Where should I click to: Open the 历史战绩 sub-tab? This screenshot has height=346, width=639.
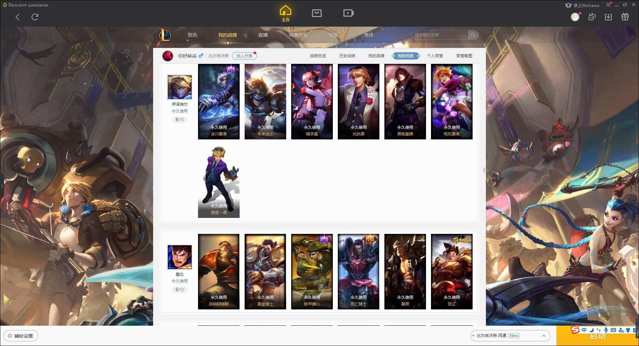coord(347,56)
